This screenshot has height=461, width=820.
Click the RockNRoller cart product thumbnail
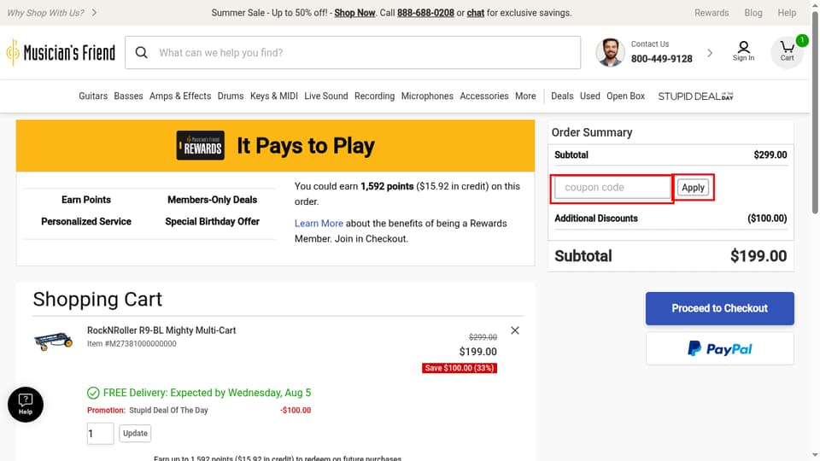(x=53, y=341)
